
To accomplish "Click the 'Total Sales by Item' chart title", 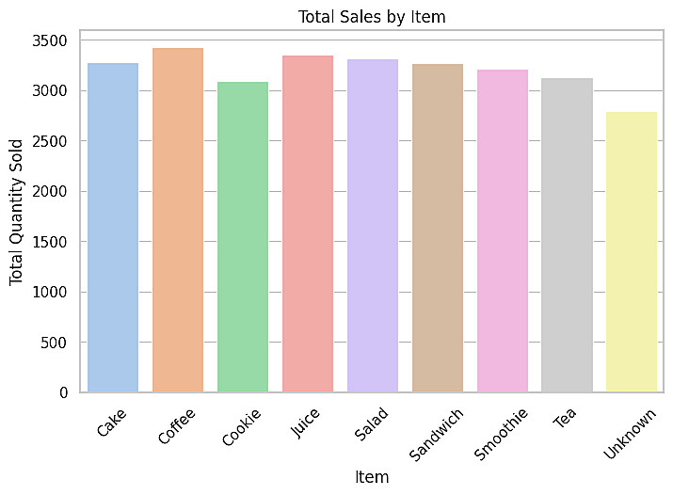I will click(x=372, y=17).
